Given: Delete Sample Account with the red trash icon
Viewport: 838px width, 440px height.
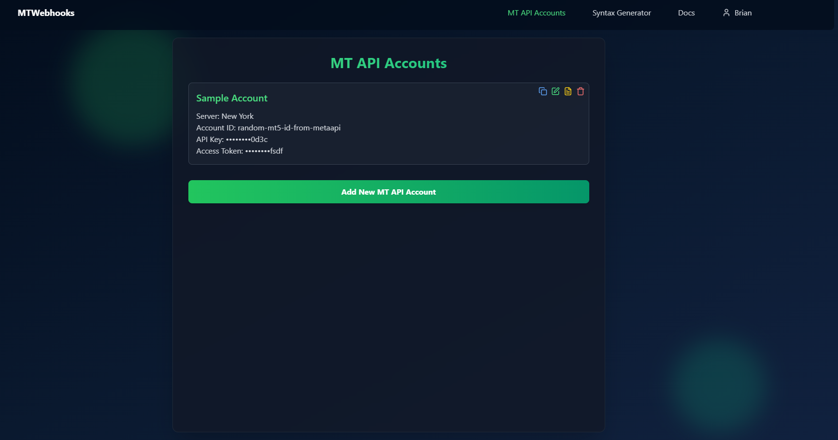Looking at the screenshot, I should pyautogui.click(x=581, y=91).
